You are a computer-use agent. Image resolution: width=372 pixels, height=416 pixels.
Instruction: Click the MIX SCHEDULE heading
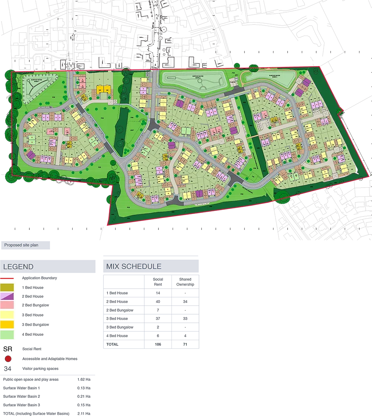[x=134, y=267]
